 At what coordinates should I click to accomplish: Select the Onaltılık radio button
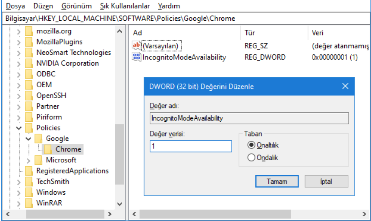pos(252,145)
